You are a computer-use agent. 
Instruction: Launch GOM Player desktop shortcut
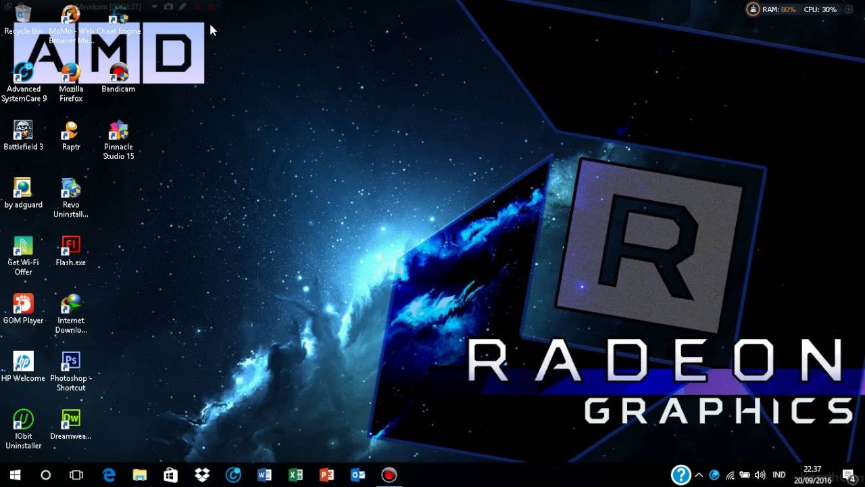point(24,309)
